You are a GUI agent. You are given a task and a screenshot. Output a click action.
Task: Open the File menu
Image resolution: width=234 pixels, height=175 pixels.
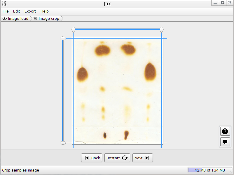coord(6,11)
